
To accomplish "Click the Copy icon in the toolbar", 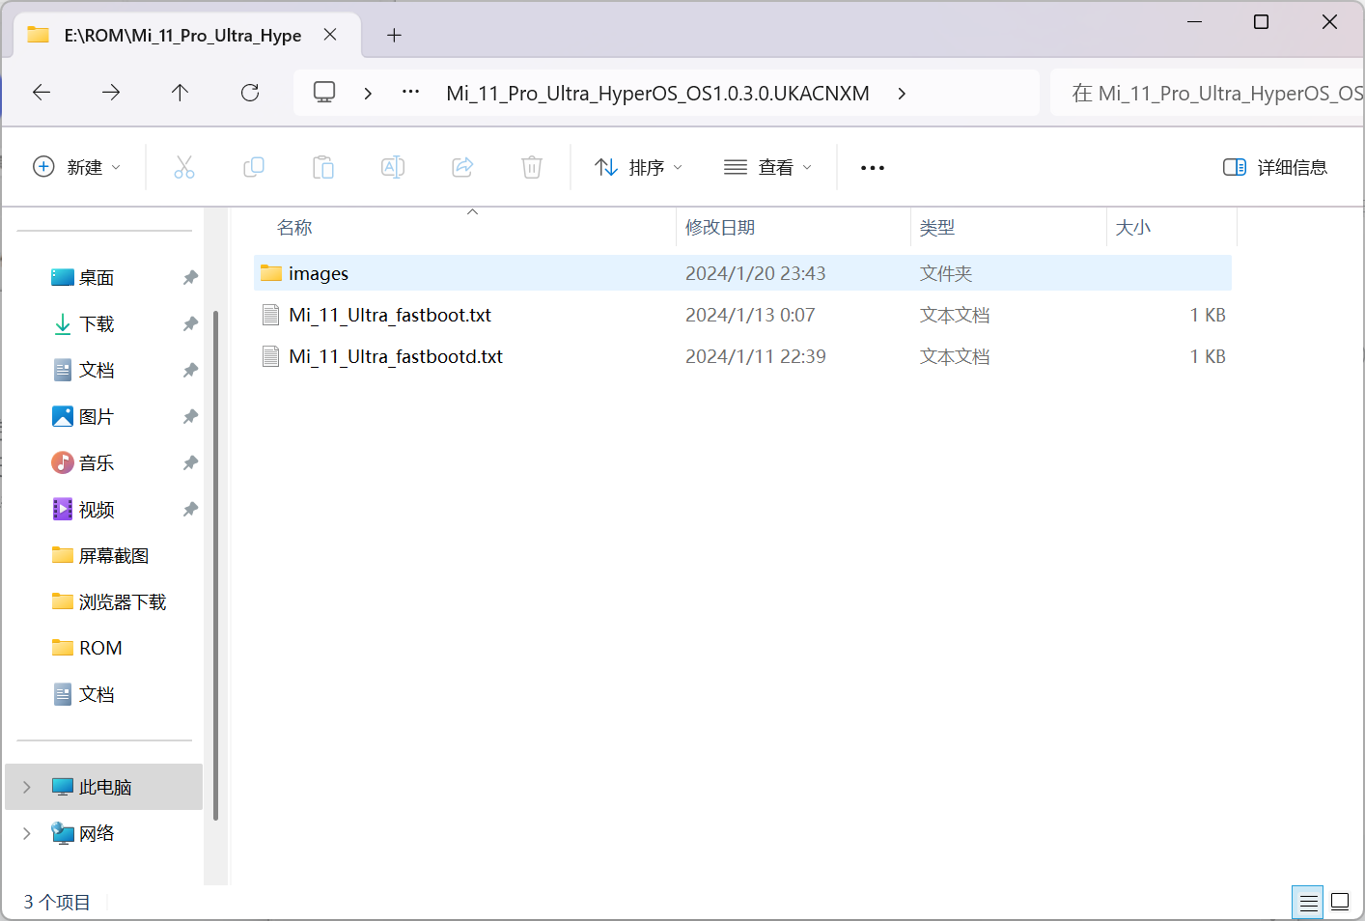I will [254, 166].
